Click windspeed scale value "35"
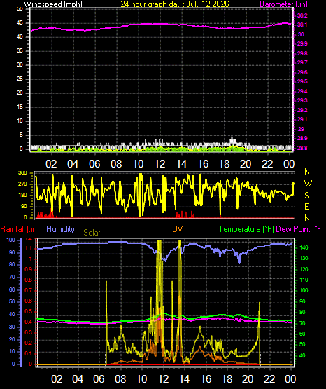The image size is (326, 389). (20, 51)
